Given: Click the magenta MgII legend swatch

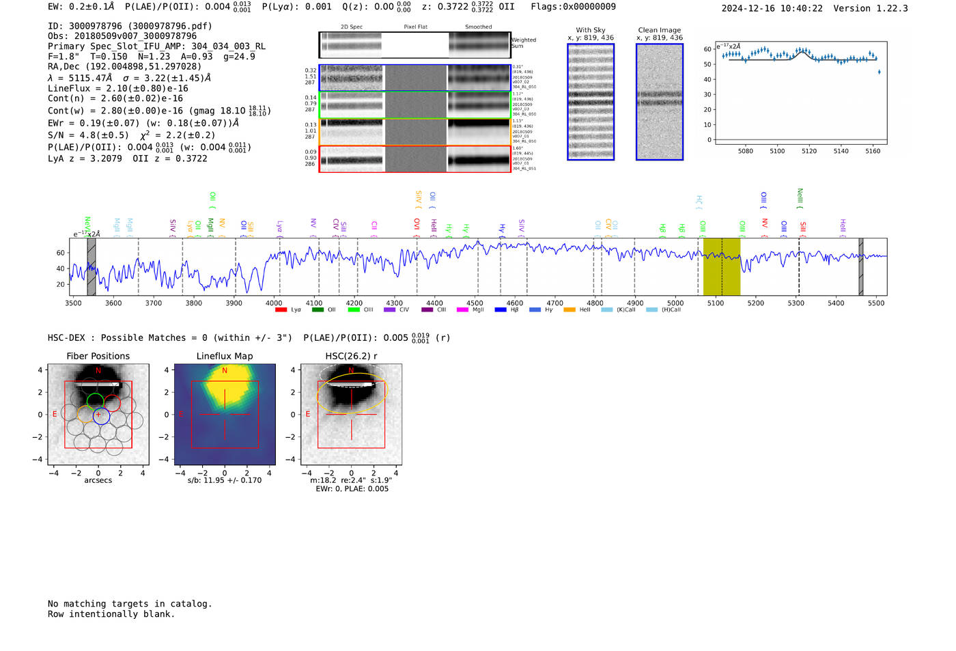Looking at the screenshot, I should tap(463, 310).
